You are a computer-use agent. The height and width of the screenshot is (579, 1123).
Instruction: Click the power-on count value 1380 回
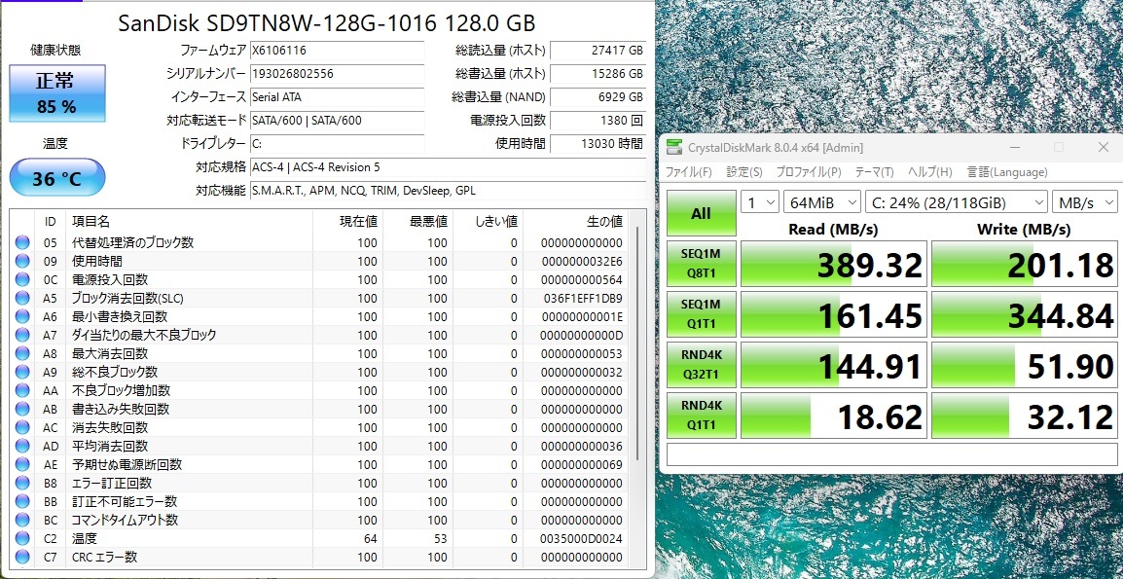coord(598,121)
